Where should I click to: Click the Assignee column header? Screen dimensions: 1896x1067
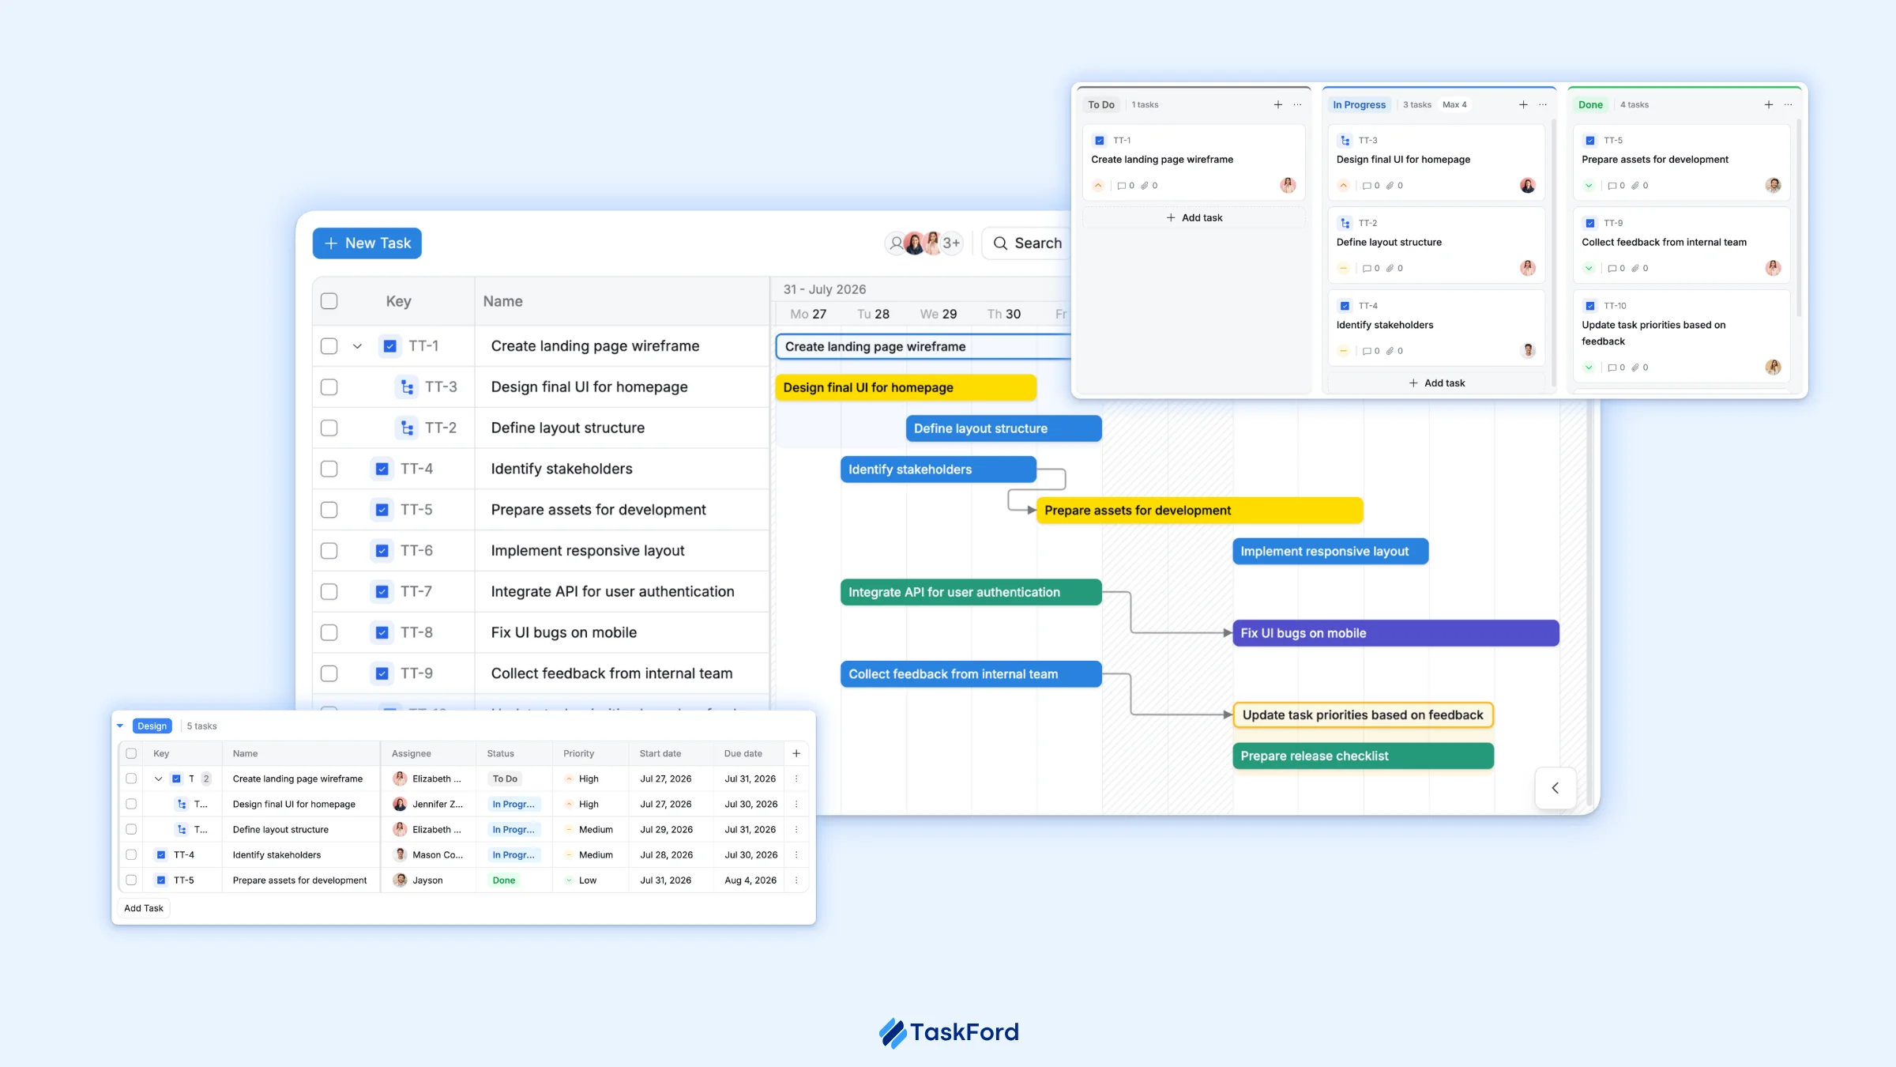[x=412, y=753]
